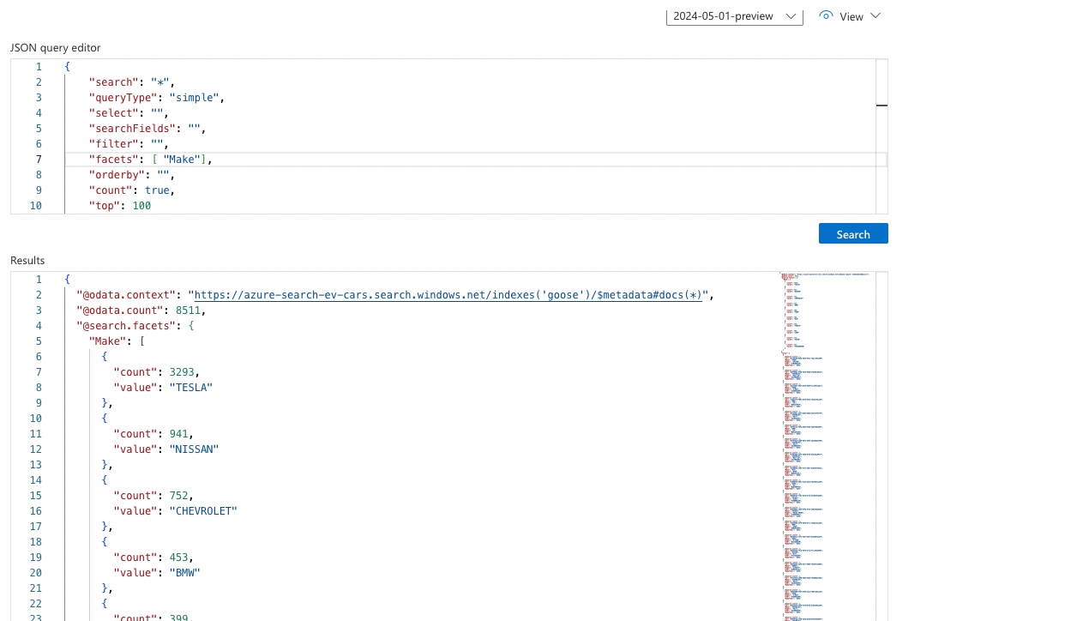Click line number 1 in Results
Image resolution: width=1077 pixels, height=621 pixels.
point(38,279)
